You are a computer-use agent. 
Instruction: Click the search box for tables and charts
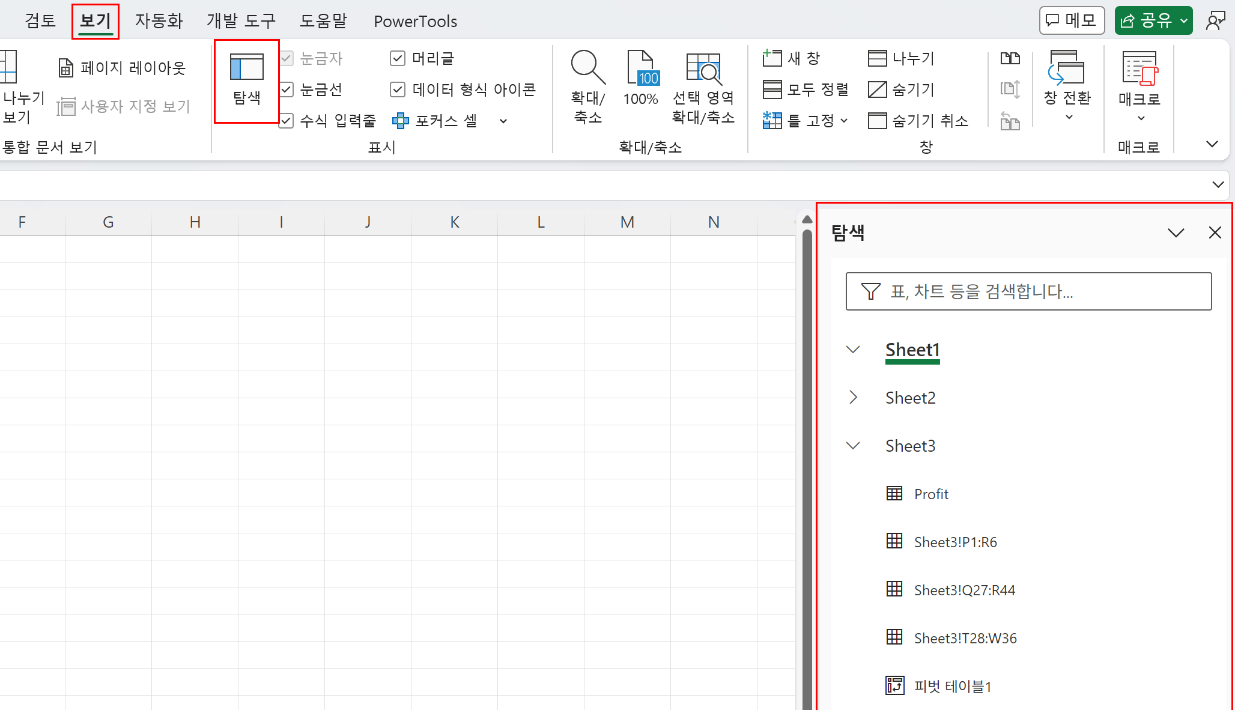pyautogui.click(x=1028, y=291)
